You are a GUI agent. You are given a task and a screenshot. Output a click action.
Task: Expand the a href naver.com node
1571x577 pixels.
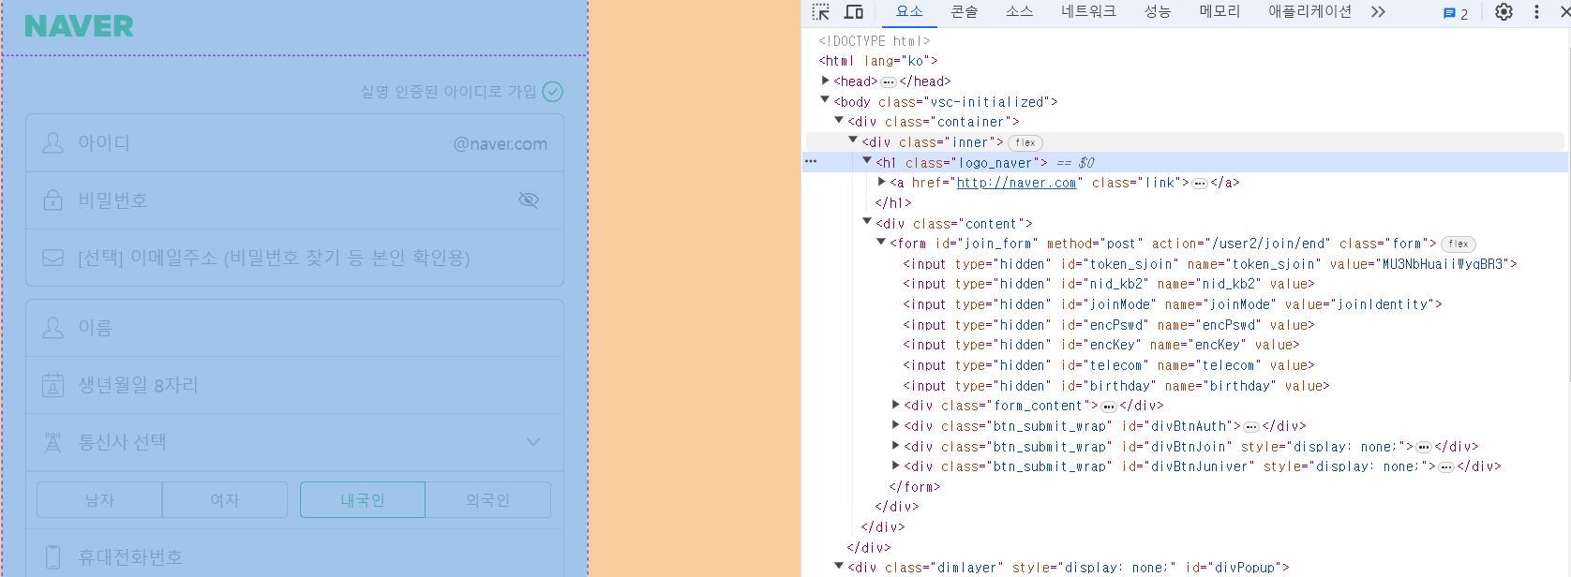point(881,182)
